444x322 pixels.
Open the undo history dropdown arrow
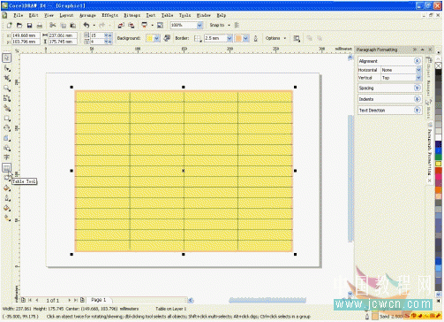coord(94,26)
